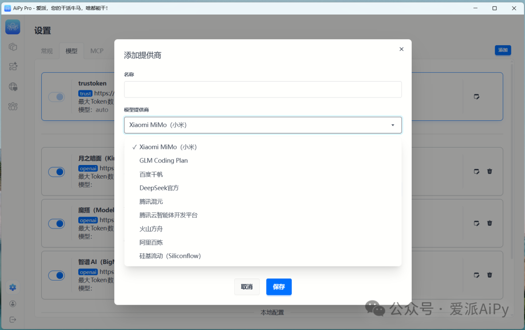Select 腾讯云智能体开发平台 option
This screenshot has width=525, height=330.
point(263,215)
